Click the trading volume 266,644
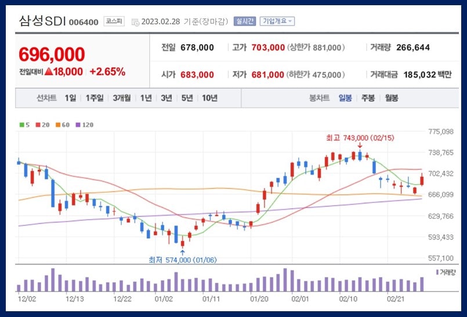The width and height of the screenshot is (467, 317). 413,48
